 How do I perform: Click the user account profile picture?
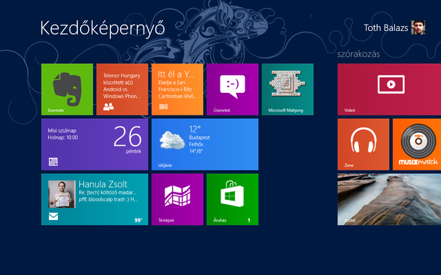click(418, 27)
